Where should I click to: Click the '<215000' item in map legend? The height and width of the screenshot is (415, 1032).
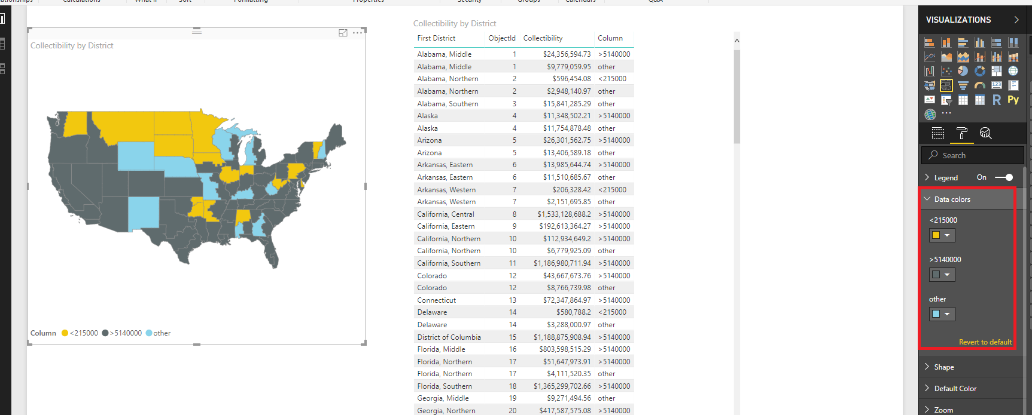pyautogui.click(x=80, y=333)
